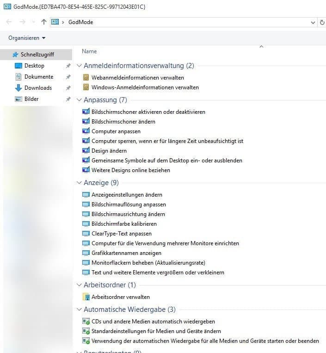Screen dimensions: 326x353
Task: Collapse the Anzeige group chevron
Action: pyautogui.click(x=79, y=183)
